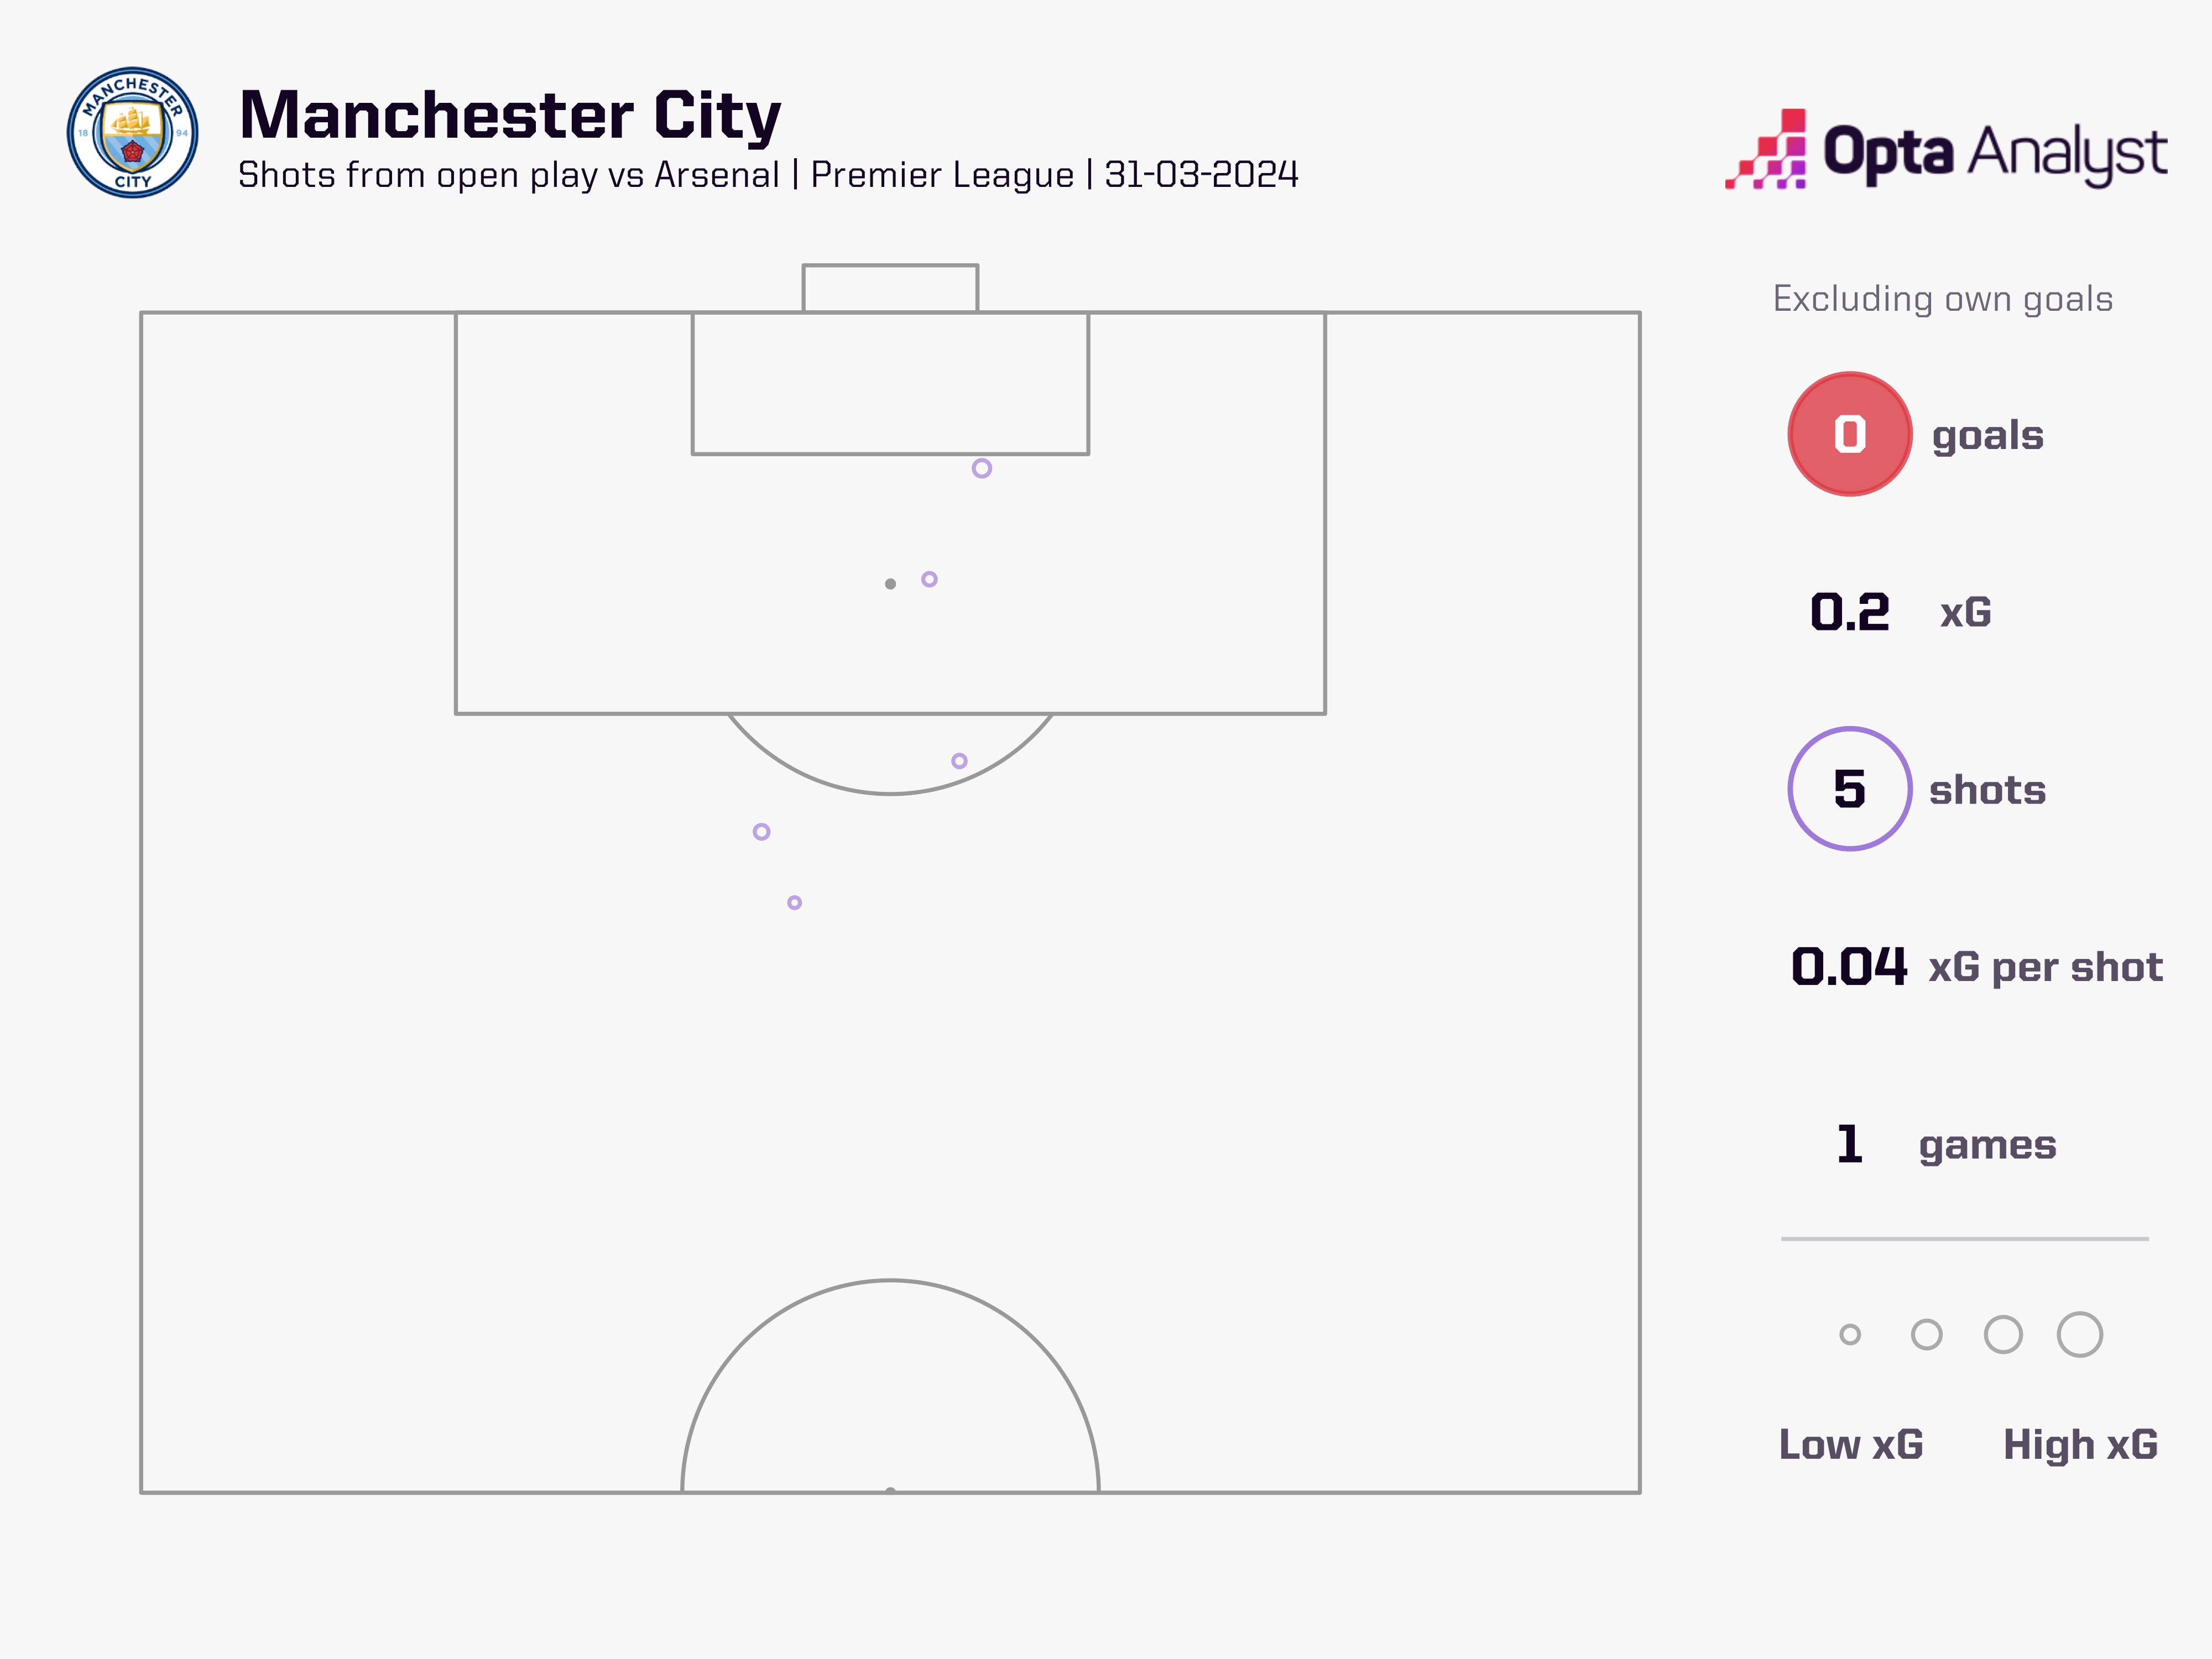Click the High xG legend label

2080,1444
